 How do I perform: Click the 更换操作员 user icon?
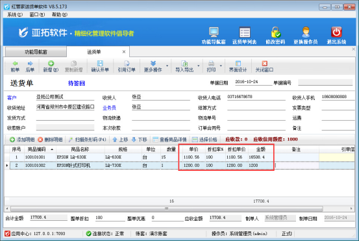click(306, 32)
